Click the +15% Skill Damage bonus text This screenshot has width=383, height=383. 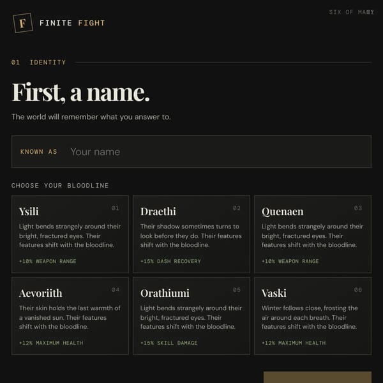click(169, 343)
